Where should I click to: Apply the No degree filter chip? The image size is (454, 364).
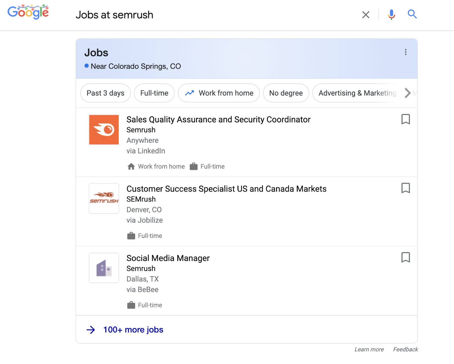pyautogui.click(x=286, y=93)
